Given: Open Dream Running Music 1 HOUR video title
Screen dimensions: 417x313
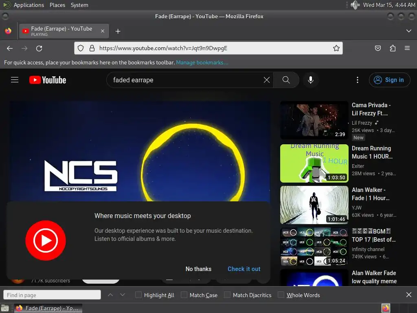Looking at the screenshot, I should point(372,152).
